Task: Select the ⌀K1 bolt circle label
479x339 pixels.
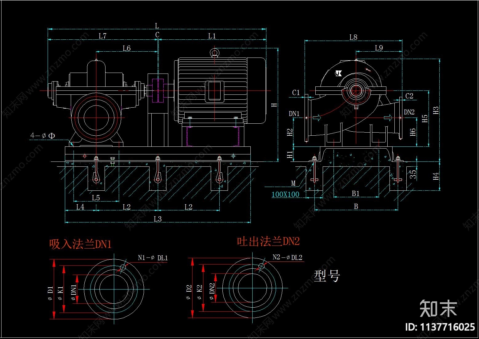Action: pos(60,293)
